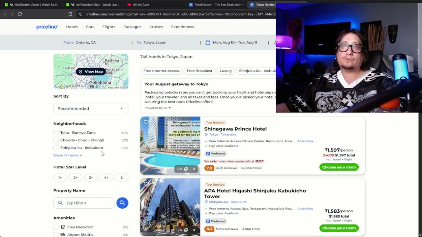Enable the Free Breakfast amenity checkbox

click(x=56, y=227)
